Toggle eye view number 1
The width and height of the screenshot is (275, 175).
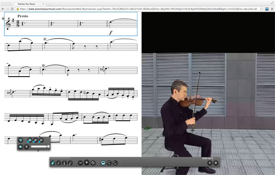(x=30, y=140)
